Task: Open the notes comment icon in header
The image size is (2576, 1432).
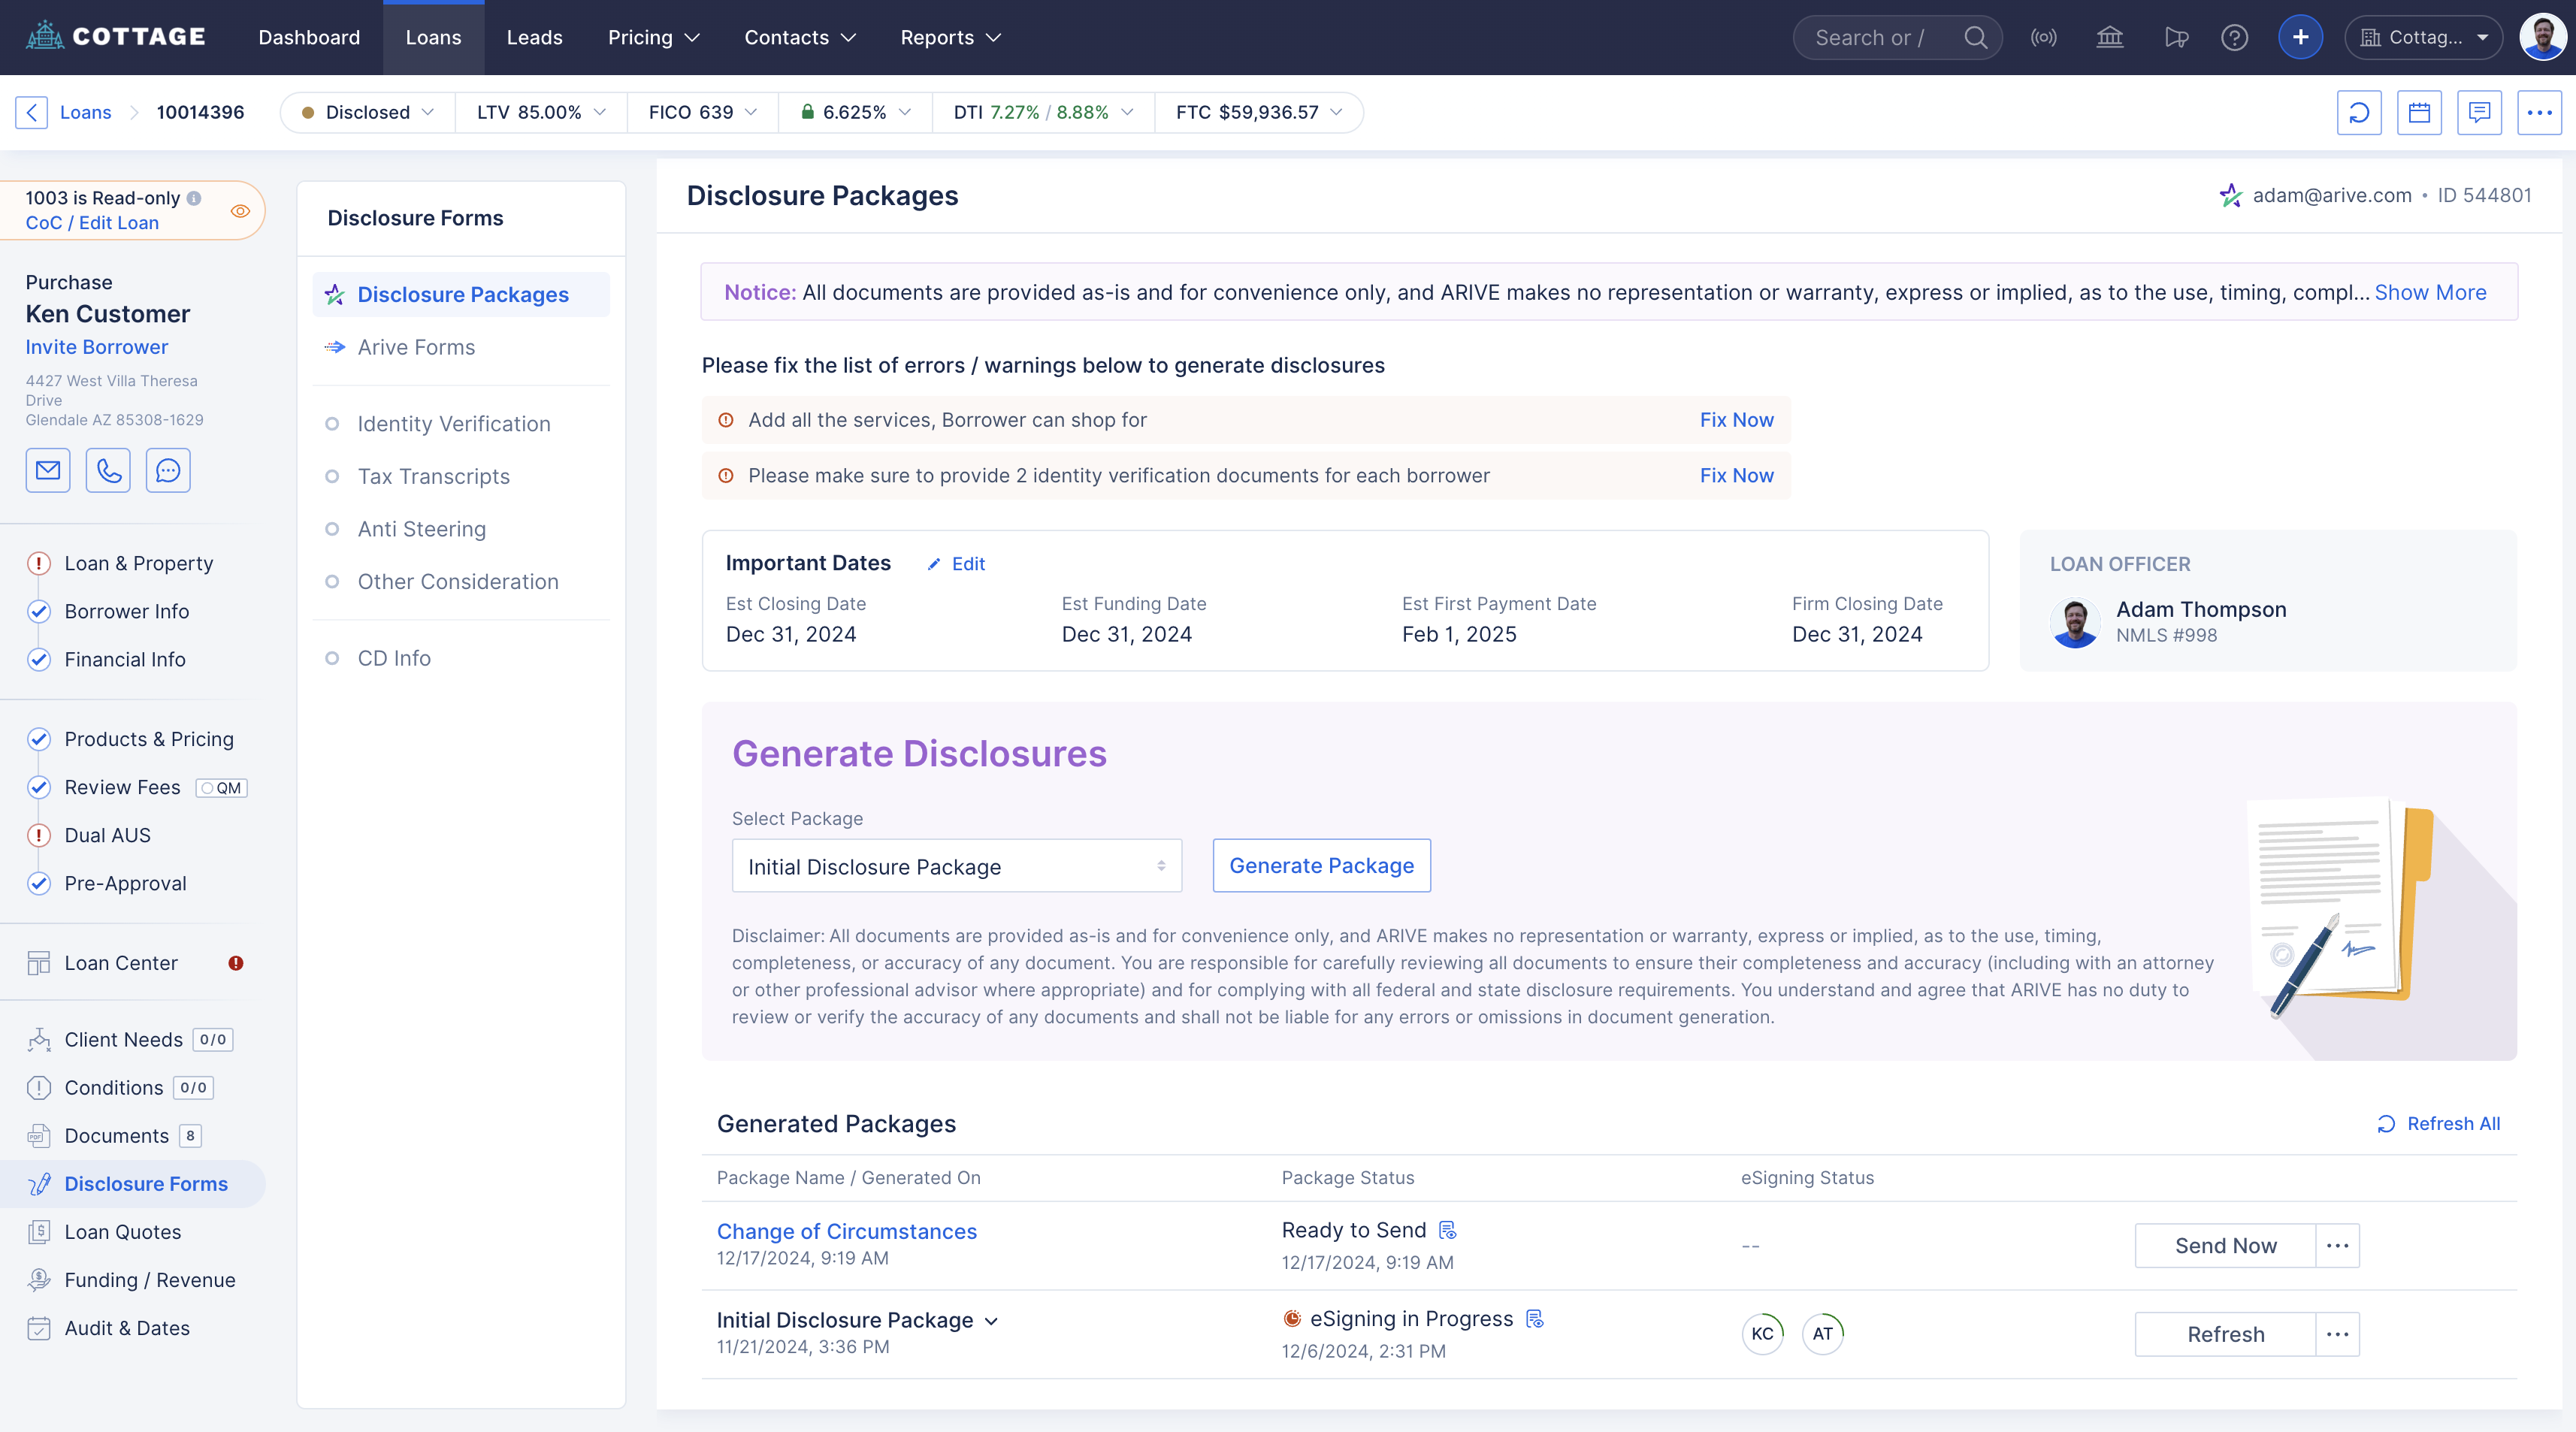Action: (x=2479, y=112)
